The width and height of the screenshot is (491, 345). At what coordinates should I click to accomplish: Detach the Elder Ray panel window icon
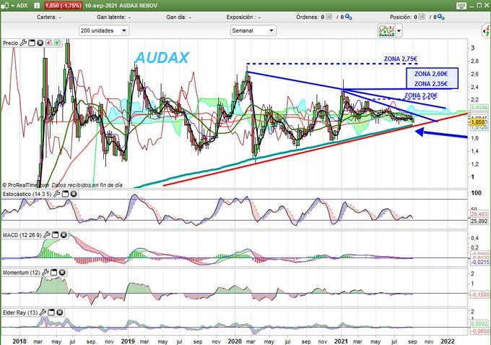[51, 312]
